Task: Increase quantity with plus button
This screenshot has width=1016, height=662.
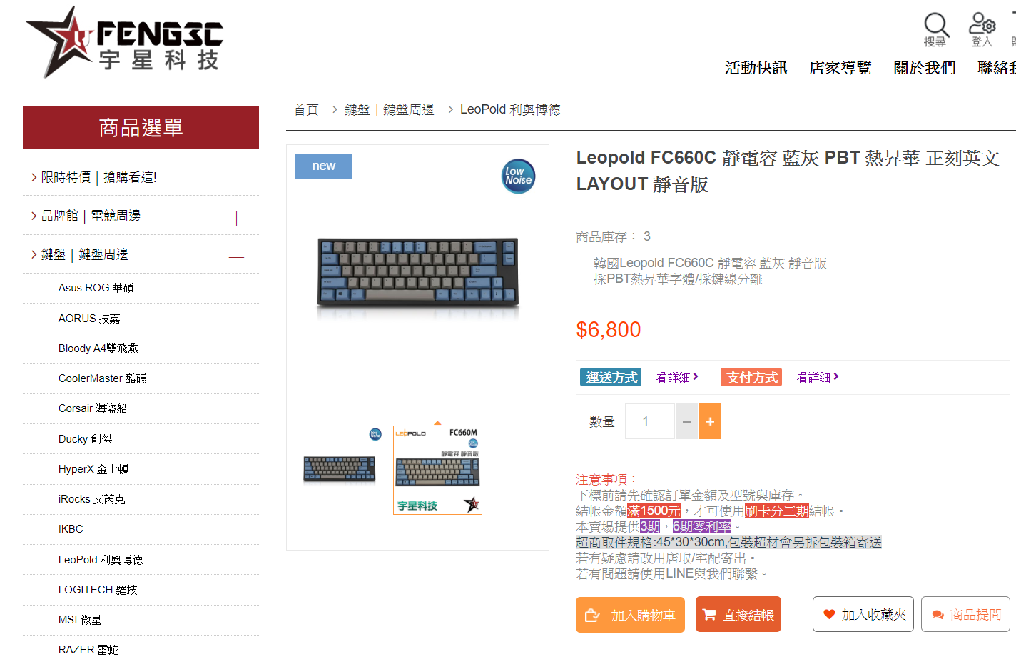Action: (x=710, y=421)
